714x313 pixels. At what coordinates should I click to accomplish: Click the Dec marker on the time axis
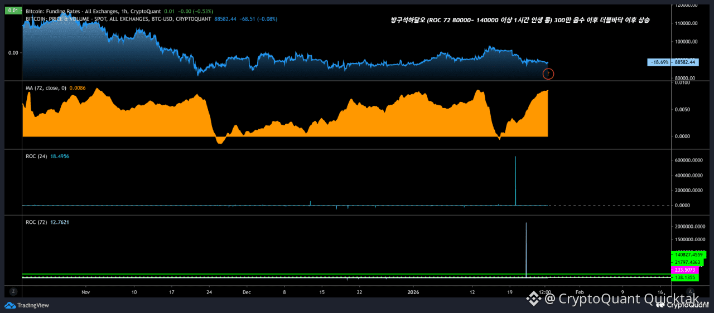coord(247,292)
